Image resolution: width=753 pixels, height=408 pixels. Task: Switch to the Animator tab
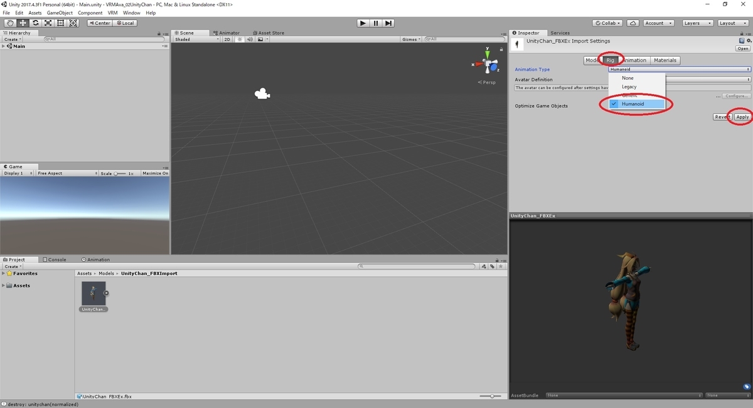click(x=226, y=33)
